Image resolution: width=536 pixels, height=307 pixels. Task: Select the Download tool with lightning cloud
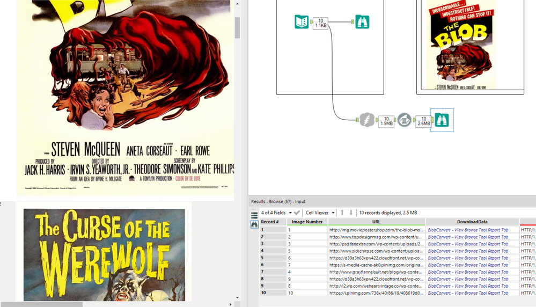point(366,120)
